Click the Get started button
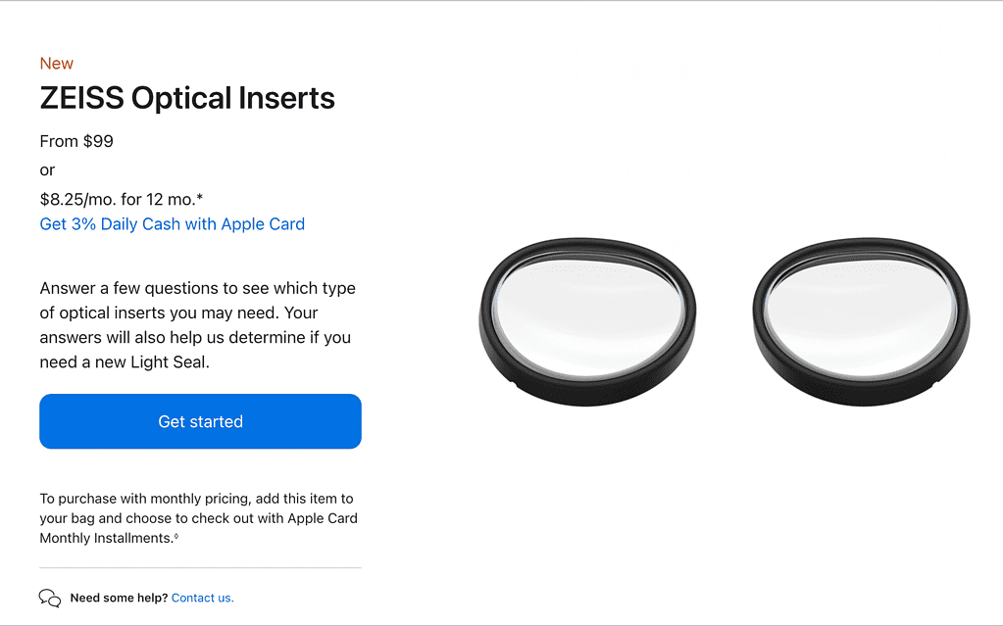 pos(200,421)
